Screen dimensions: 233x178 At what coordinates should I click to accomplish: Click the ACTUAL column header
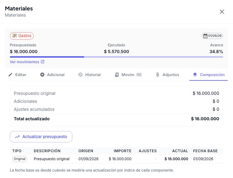pos(180,151)
